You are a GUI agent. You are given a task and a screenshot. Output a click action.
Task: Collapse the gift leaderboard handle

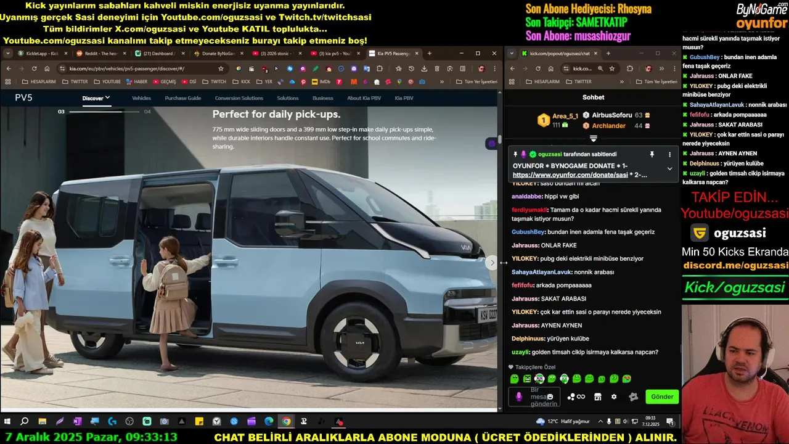tap(593, 139)
